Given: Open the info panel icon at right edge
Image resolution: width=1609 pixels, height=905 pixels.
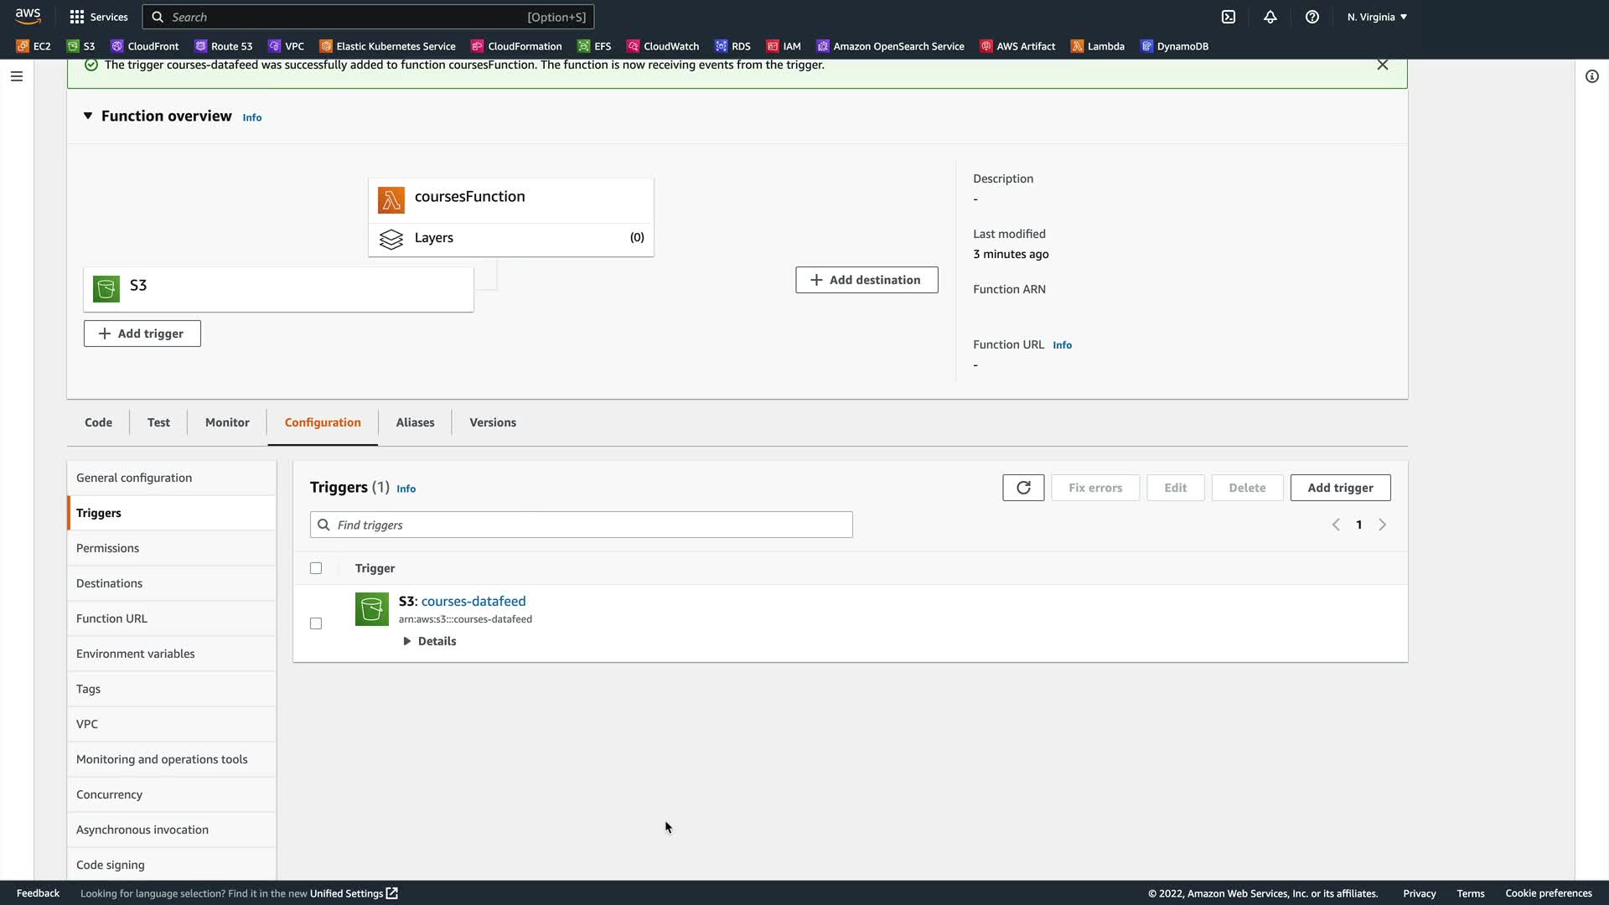Looking at the screenshot, I should point(1592,76).
